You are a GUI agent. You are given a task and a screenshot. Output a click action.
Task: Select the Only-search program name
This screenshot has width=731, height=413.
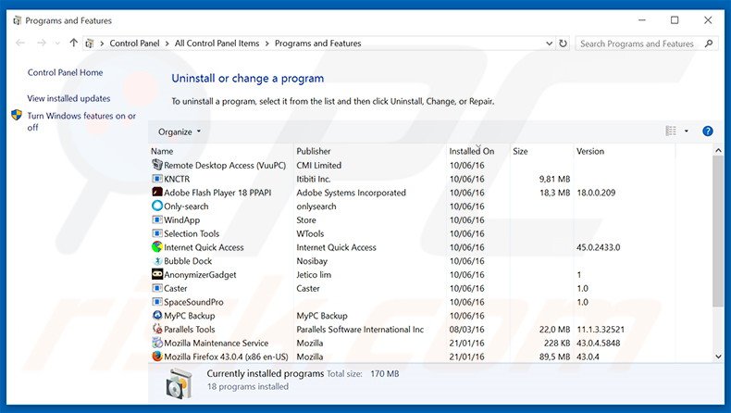click(x=186, y=206)
